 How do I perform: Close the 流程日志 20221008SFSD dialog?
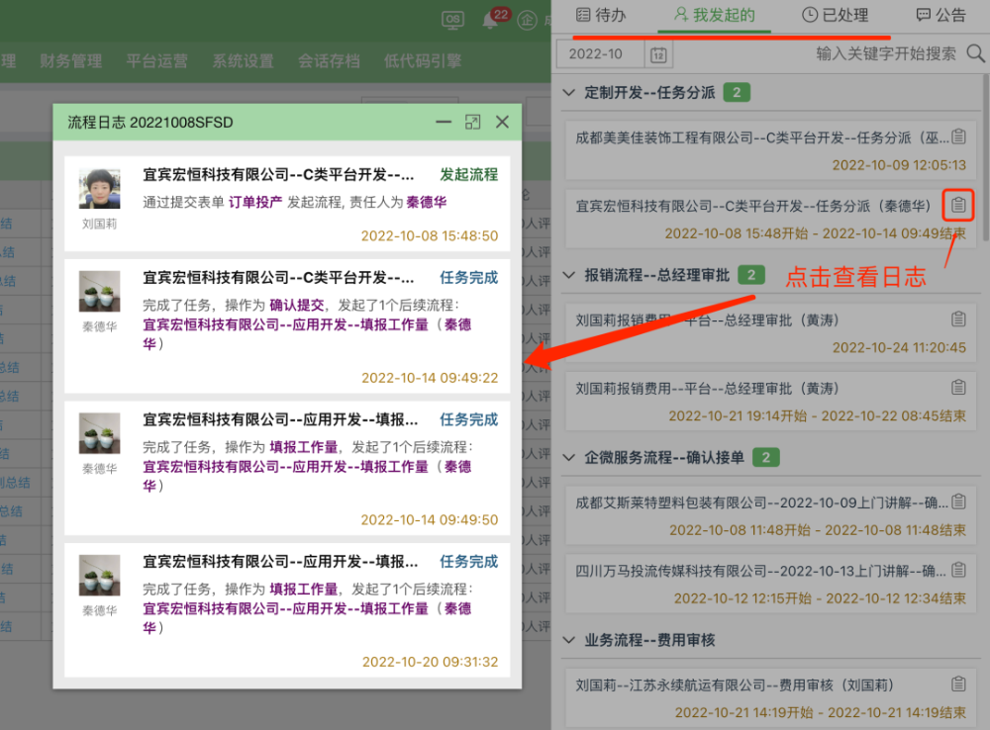pos(502,122)
